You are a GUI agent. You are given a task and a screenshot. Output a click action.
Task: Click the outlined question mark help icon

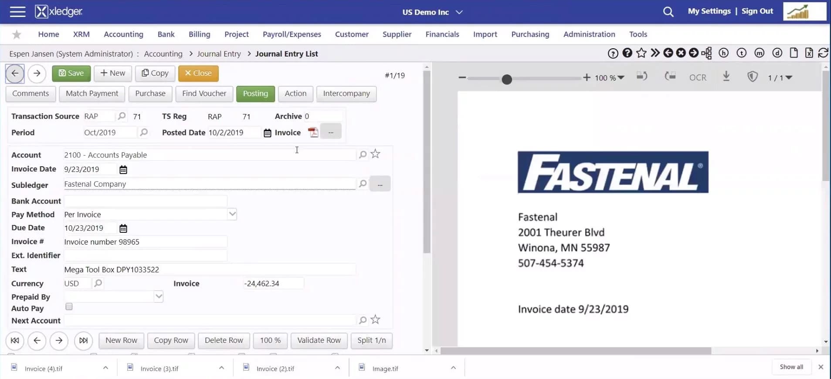tap(613, 53)
